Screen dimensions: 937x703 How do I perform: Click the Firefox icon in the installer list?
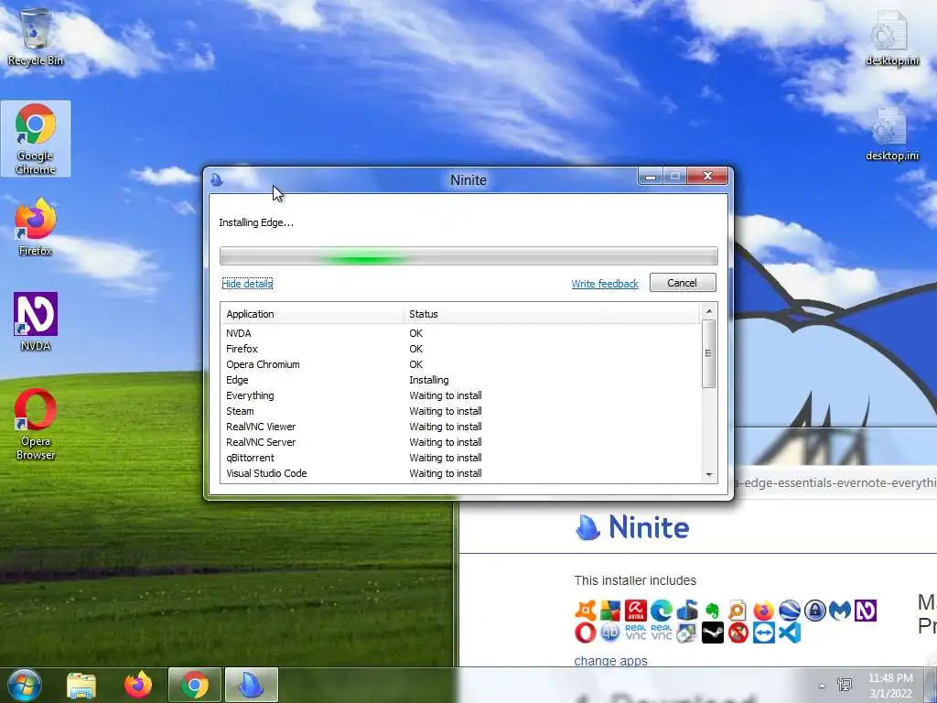pos(763,611)
